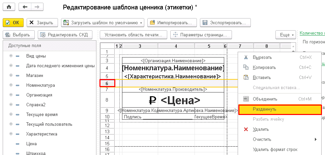This screenshot has width=325, height=155.
Task: Open the Еще dropdown menu
Action: point(286,35)
